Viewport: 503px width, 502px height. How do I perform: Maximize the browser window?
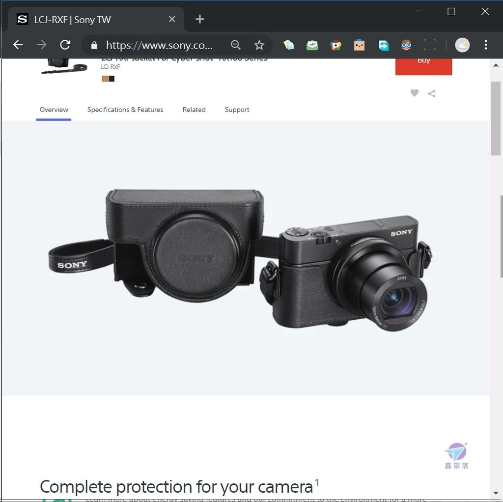point(451,12)
